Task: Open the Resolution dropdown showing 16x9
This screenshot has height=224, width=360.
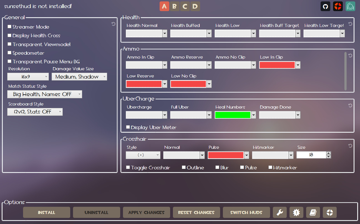Action: pyautogui.click(x=28, y=76)
